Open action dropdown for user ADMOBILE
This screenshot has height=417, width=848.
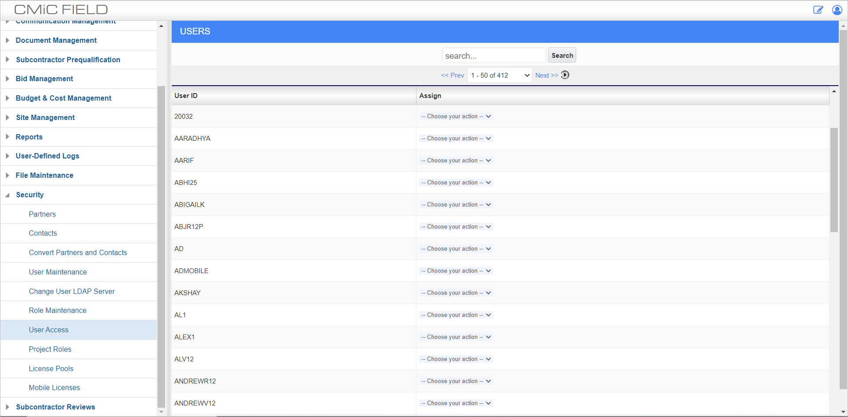pos(456,271)
